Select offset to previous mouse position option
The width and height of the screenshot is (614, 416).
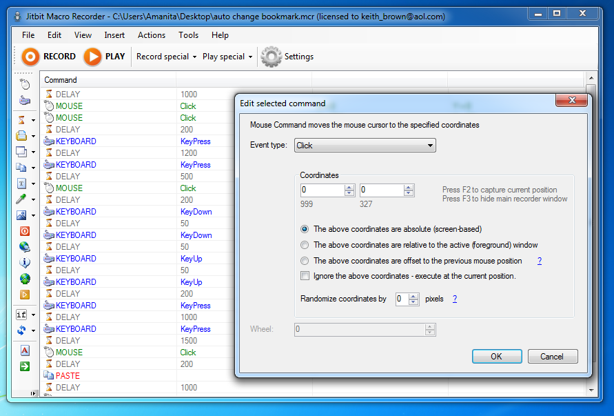[x=305, y=261]
